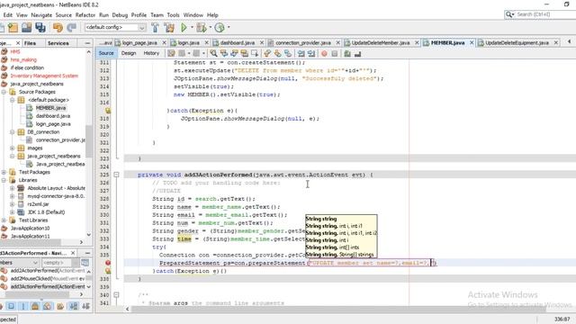Collapse add3ActionPerformed code fold at line 325
The width and height of the screenshot is (576, 324).
116,175
